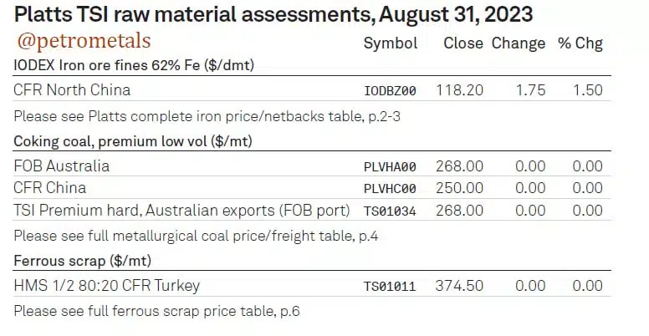Click the @petrometals watermark handle
Screen dimensions: 649x336
(84, 41)
